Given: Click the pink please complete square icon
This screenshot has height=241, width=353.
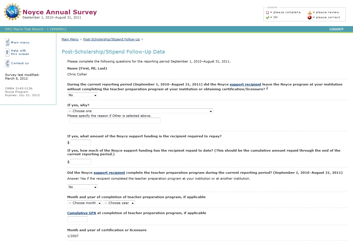Looking at the screenshot, I should 267,12.
